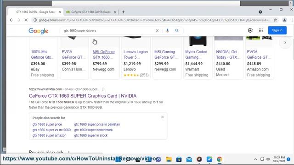Screen dimensions: 294x165
Task: Open the notification center badge
Action: click(288, 159)
